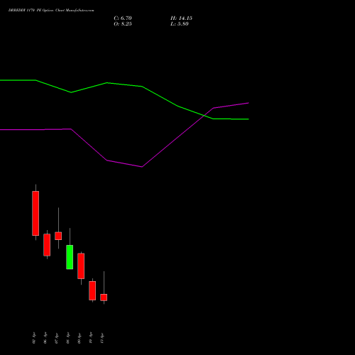This screenshot has width=355, height=355.
Task: Click the 08 Apr date axis label
Action: pos(68,338)
